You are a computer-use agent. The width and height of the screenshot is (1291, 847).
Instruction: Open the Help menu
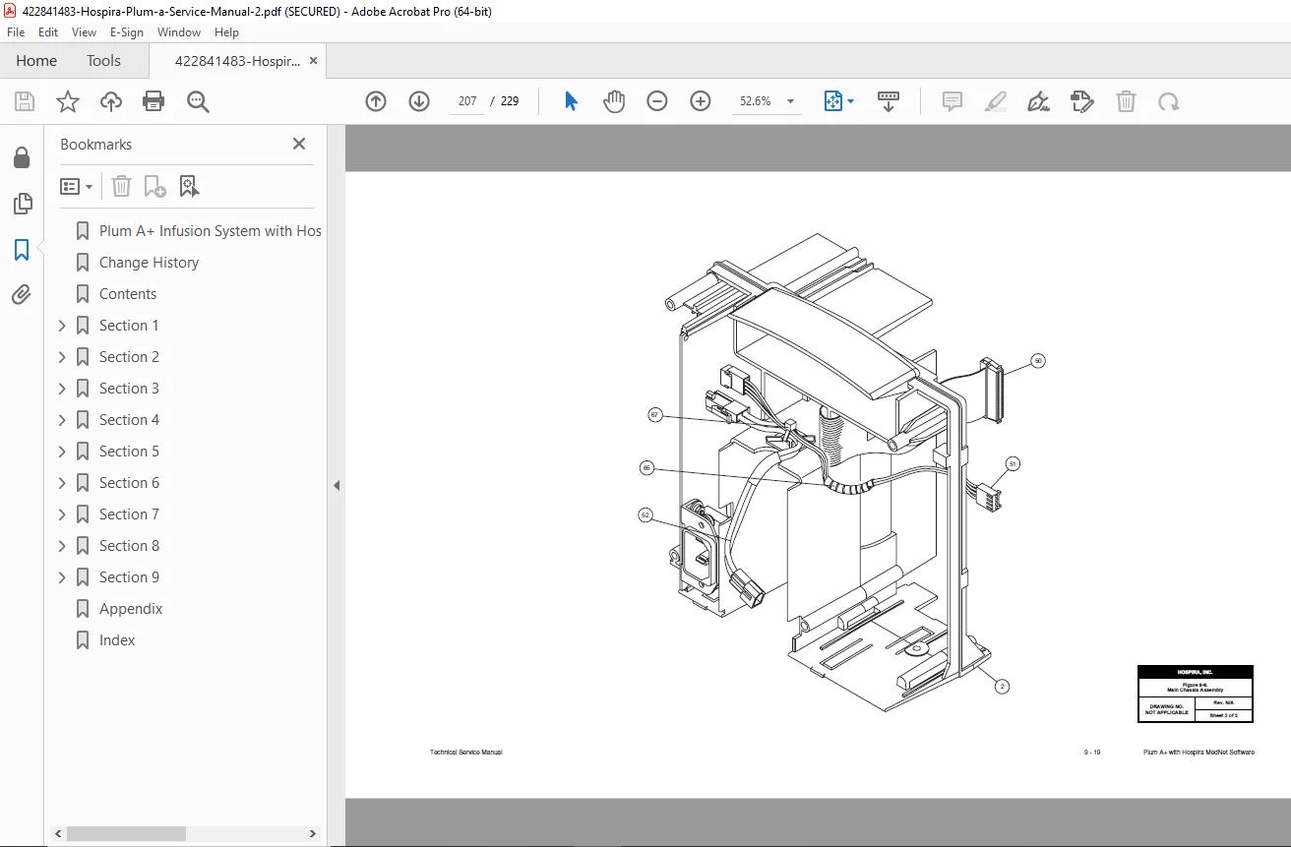click(x=227, y=32)
